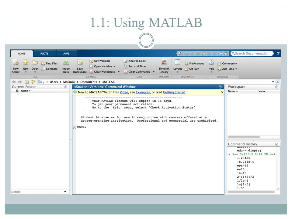Open Preferences

(194, 64)
